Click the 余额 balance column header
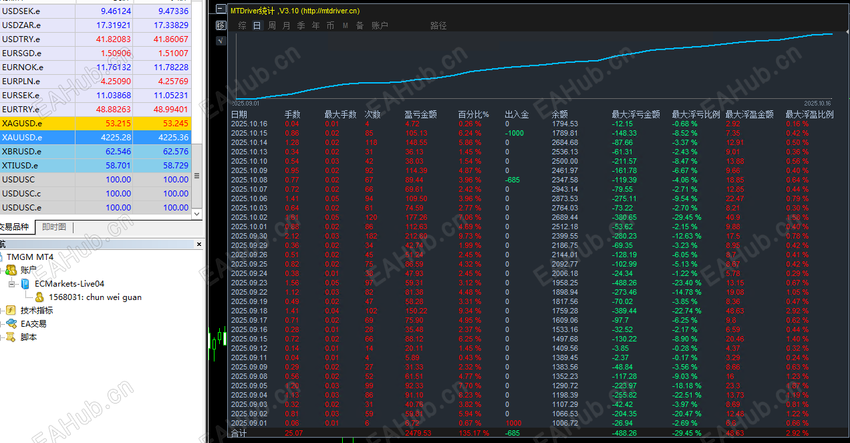The image size is (850, 443). coord(560,114)
